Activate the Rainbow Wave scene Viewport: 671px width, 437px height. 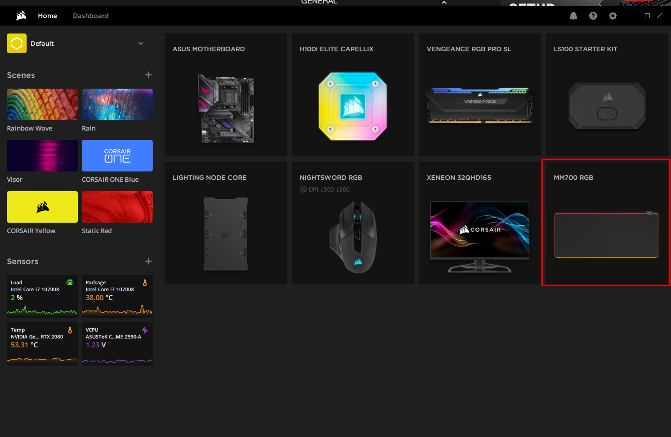click(42, 104)
